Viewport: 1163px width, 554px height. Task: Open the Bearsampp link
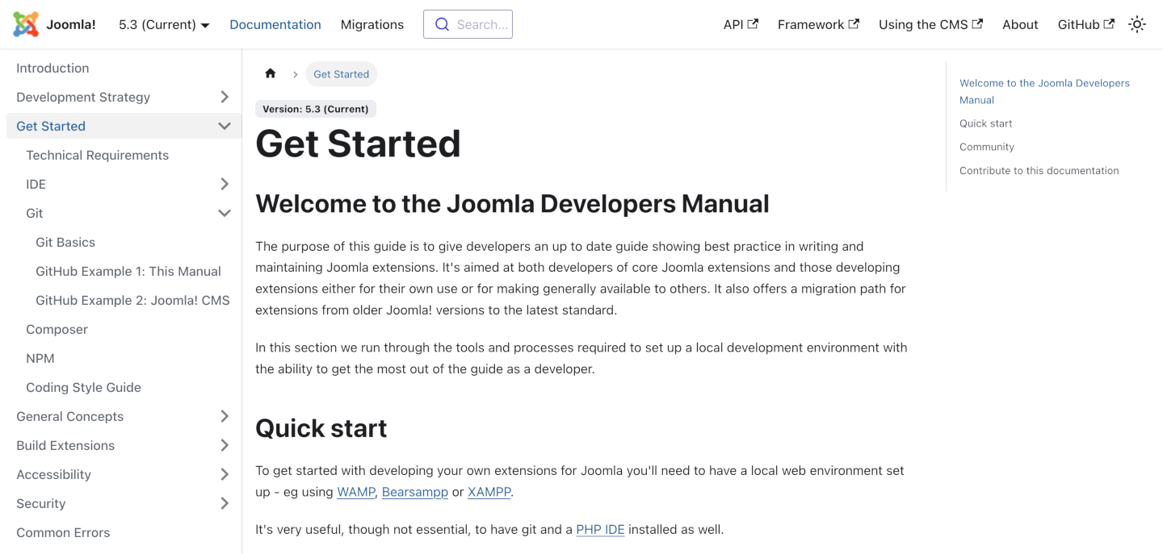[x=415, y=492]
